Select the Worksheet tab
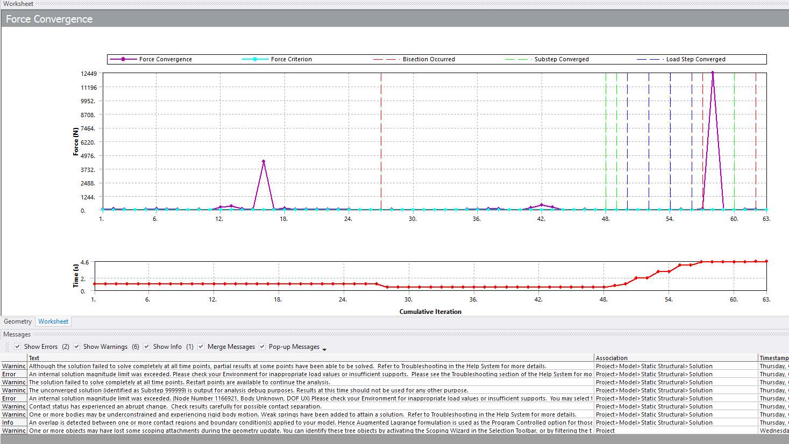 click(x=53, y=321)
